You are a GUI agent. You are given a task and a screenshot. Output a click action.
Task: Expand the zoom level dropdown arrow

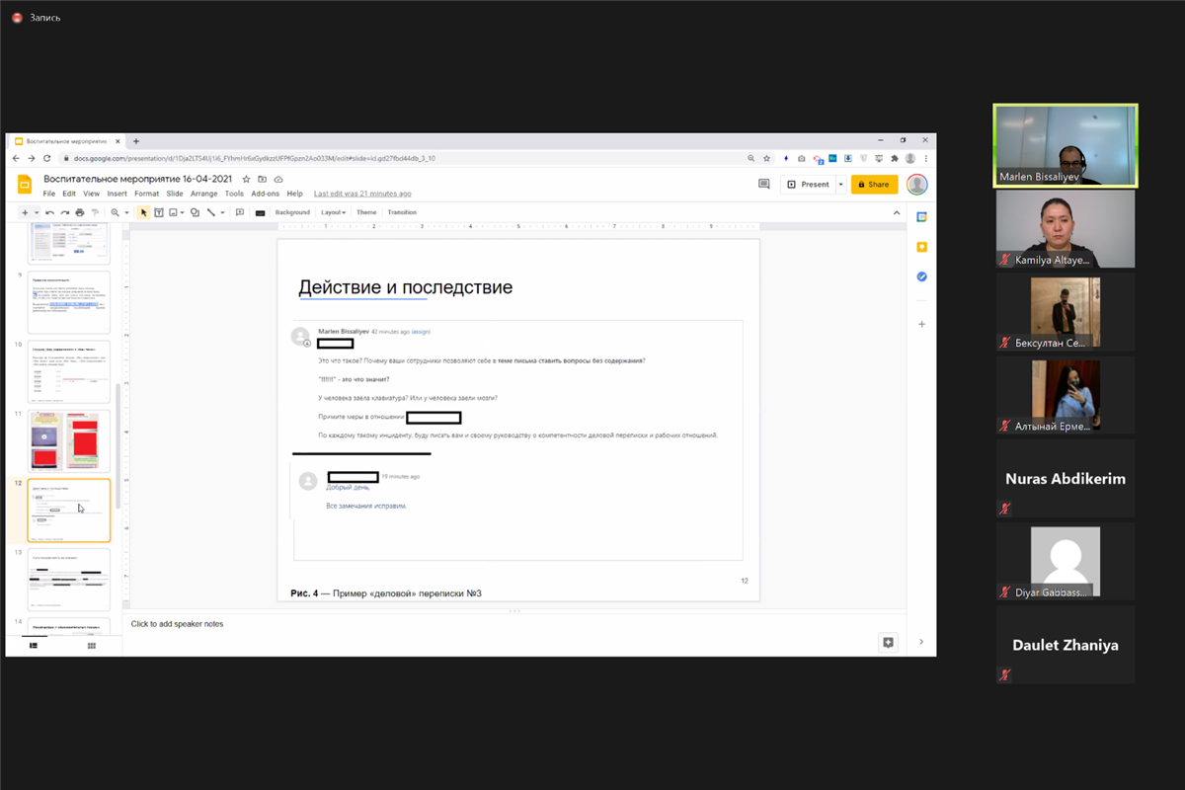[126, 212]
